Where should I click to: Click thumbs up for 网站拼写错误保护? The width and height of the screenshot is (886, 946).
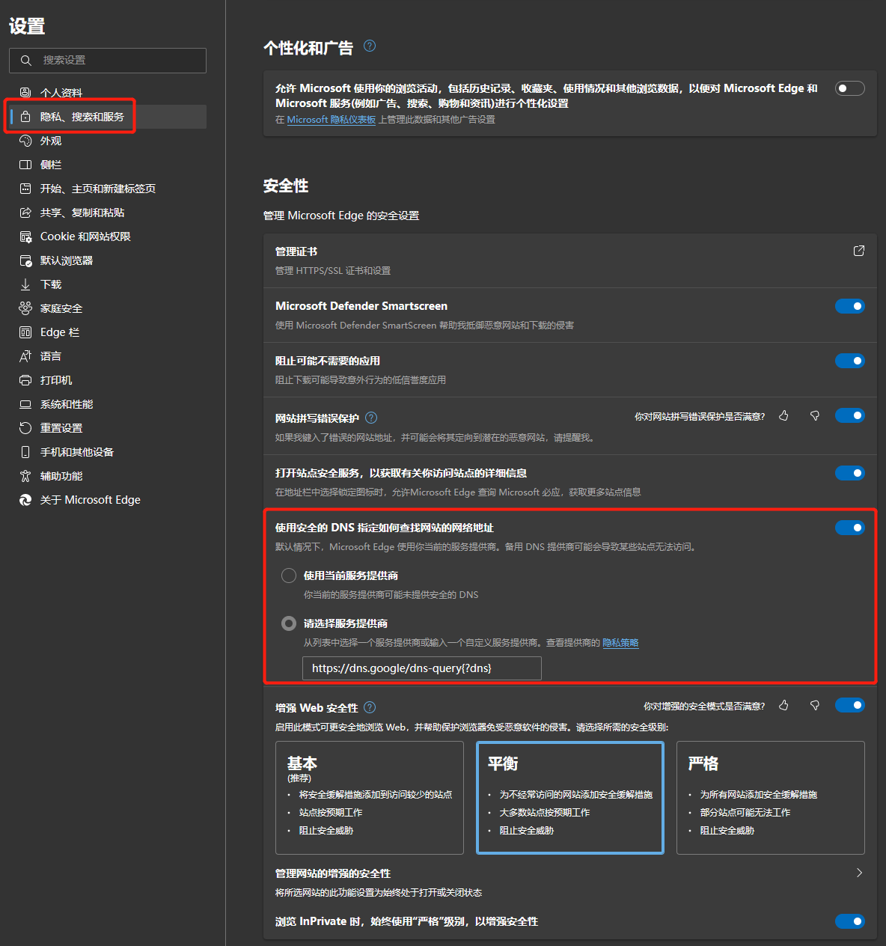(783, 416)
